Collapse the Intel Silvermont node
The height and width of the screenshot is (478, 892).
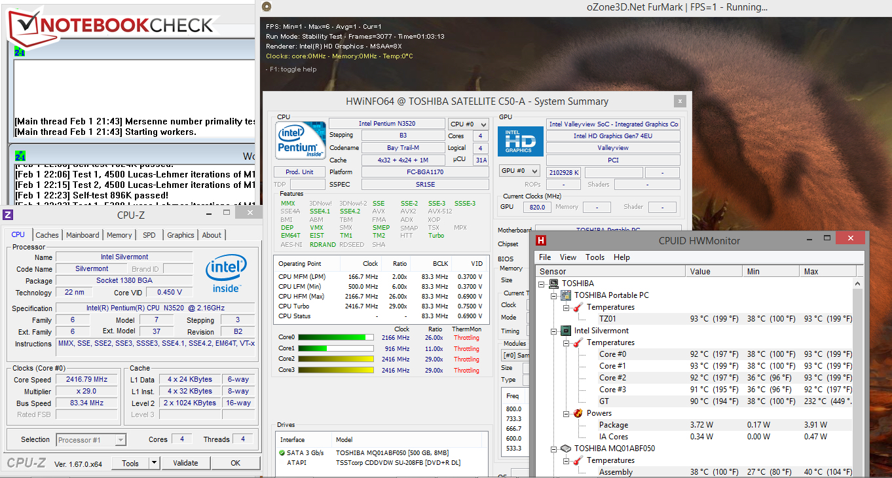(x=554, y=331)
